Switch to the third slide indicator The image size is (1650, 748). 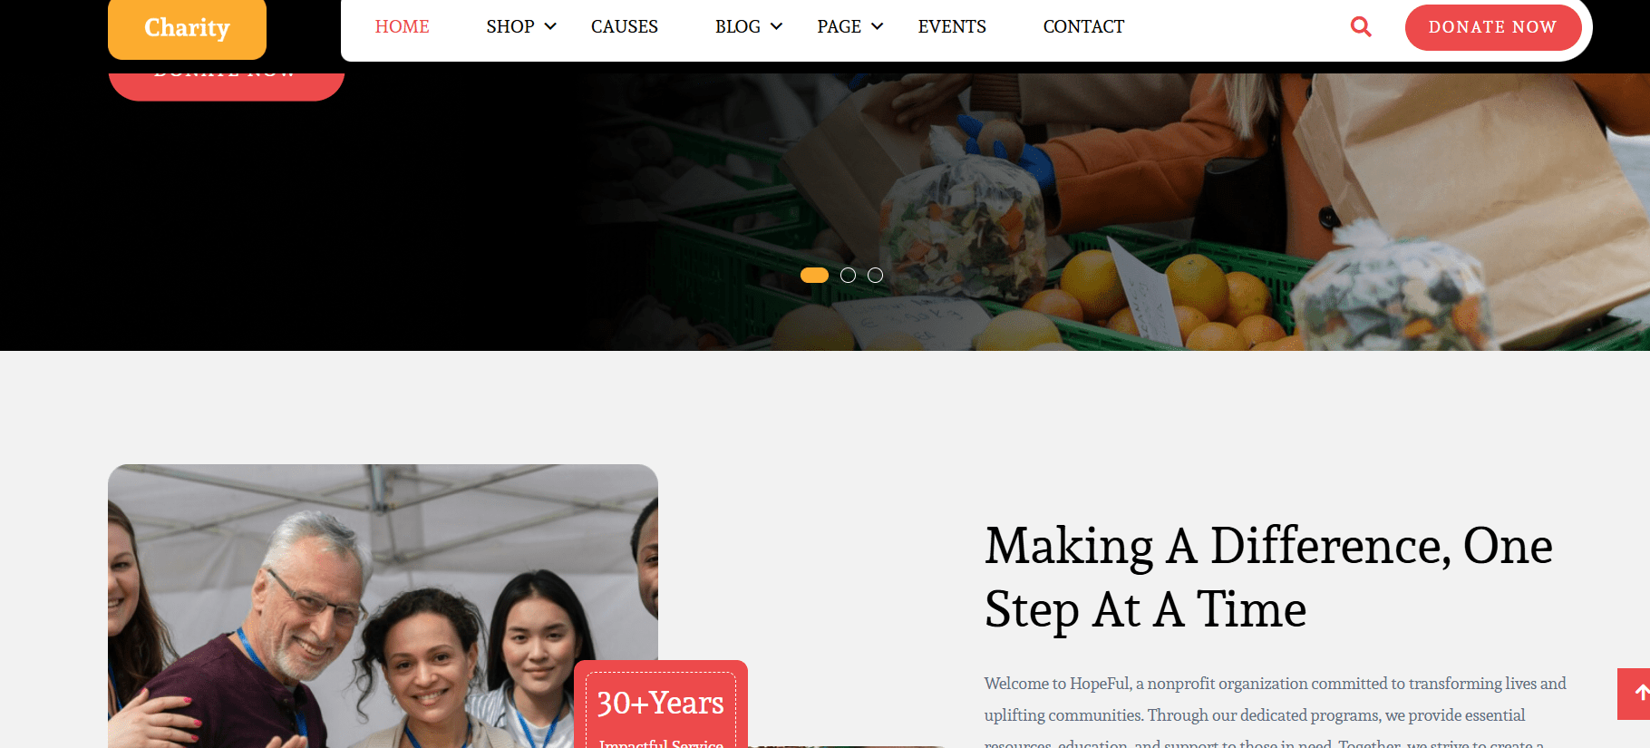pos(875,275)
